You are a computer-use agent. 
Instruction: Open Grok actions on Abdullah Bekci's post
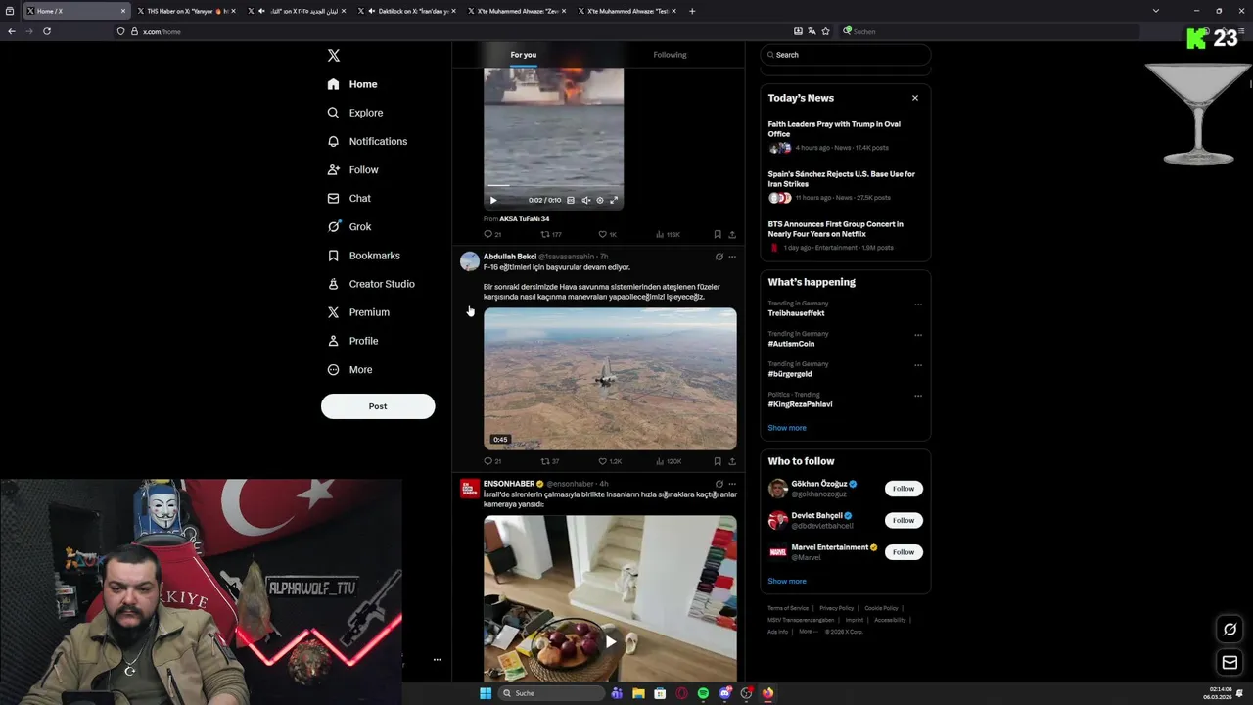click(719, 257)
